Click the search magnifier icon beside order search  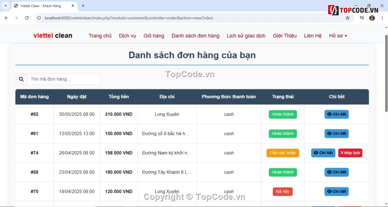[x=21, y=79]
